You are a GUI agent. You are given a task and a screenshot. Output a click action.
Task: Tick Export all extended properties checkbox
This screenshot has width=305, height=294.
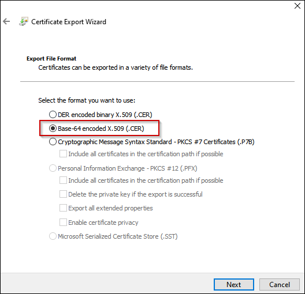tap(63, 208)
